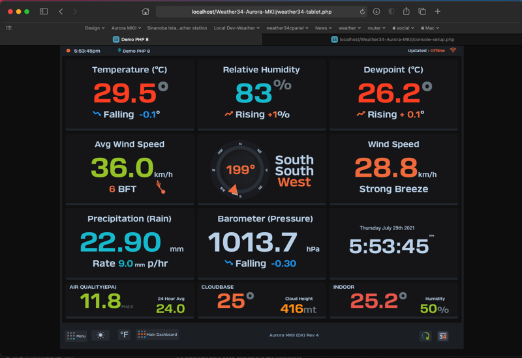Click the Avg Wind Speed value 36.0
Screen dimensions: 522x358
[x=122, y=168]
